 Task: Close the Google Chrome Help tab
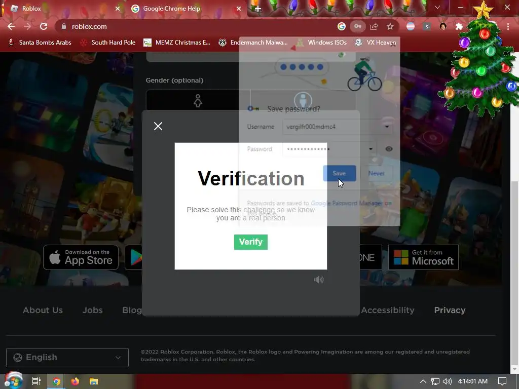tap(239, 9)
